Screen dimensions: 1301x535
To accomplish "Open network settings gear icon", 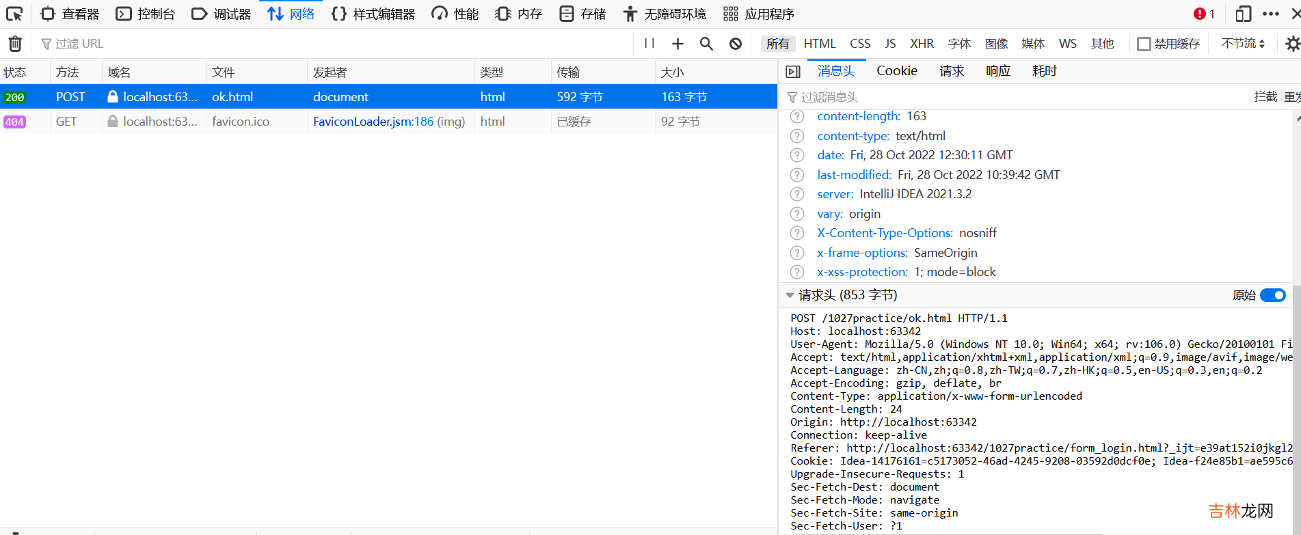I will click(1291, 44).
